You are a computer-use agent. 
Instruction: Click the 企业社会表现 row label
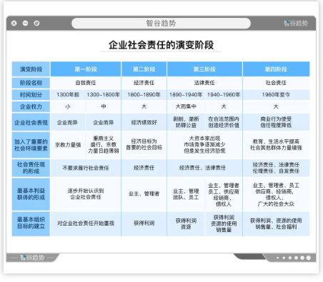pos(31,122)
